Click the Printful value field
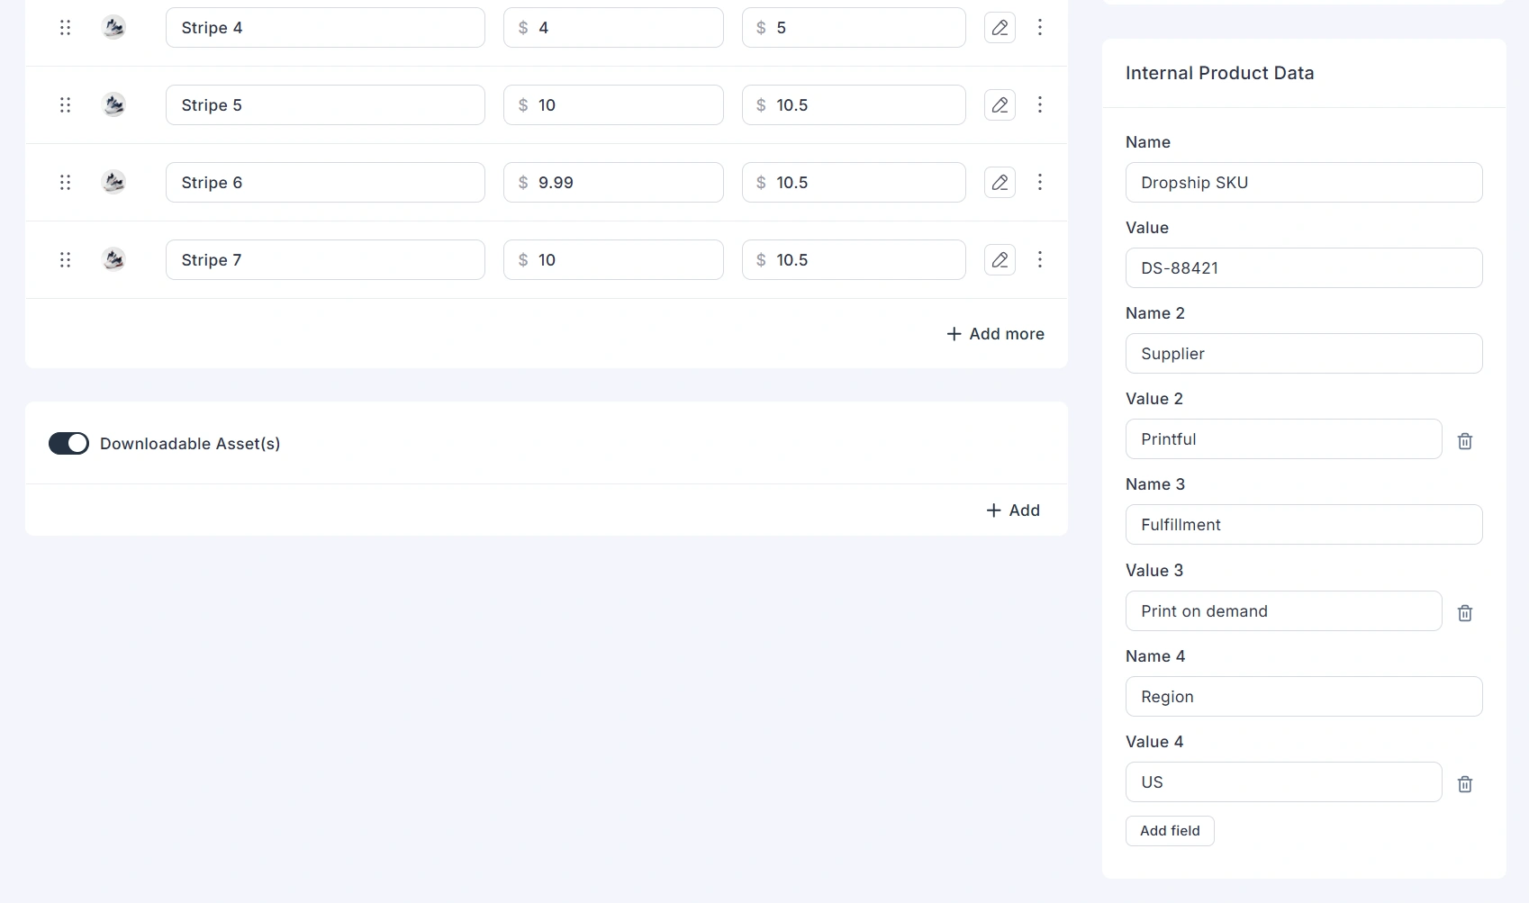This screenshot has height=903, width=1529. coord(1284,439)
